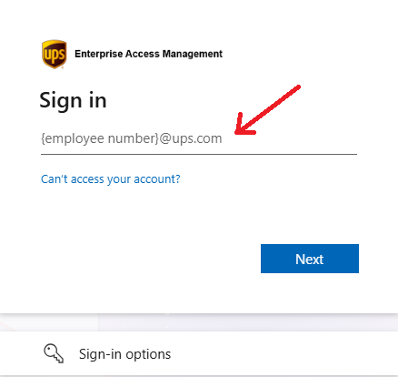Click the Sign-in options bottom panel
This screenshot has height=377, width=398.
pos(199,353)
